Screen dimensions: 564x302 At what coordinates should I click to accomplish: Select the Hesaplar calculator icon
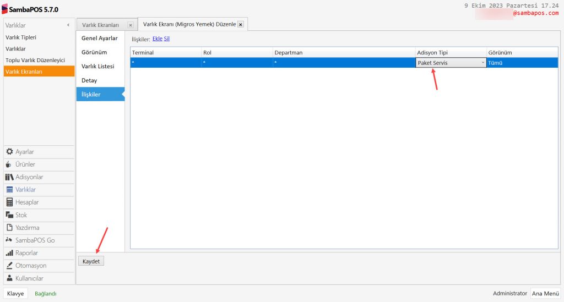9,202
